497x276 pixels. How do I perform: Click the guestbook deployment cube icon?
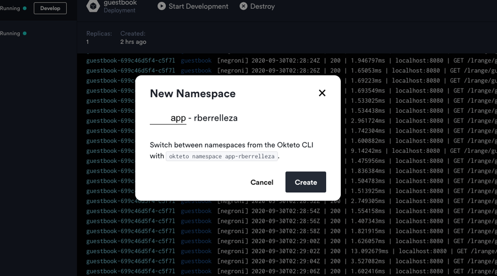93,6
